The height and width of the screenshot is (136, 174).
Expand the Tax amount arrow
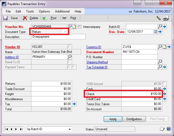click(x=74, y=104)
